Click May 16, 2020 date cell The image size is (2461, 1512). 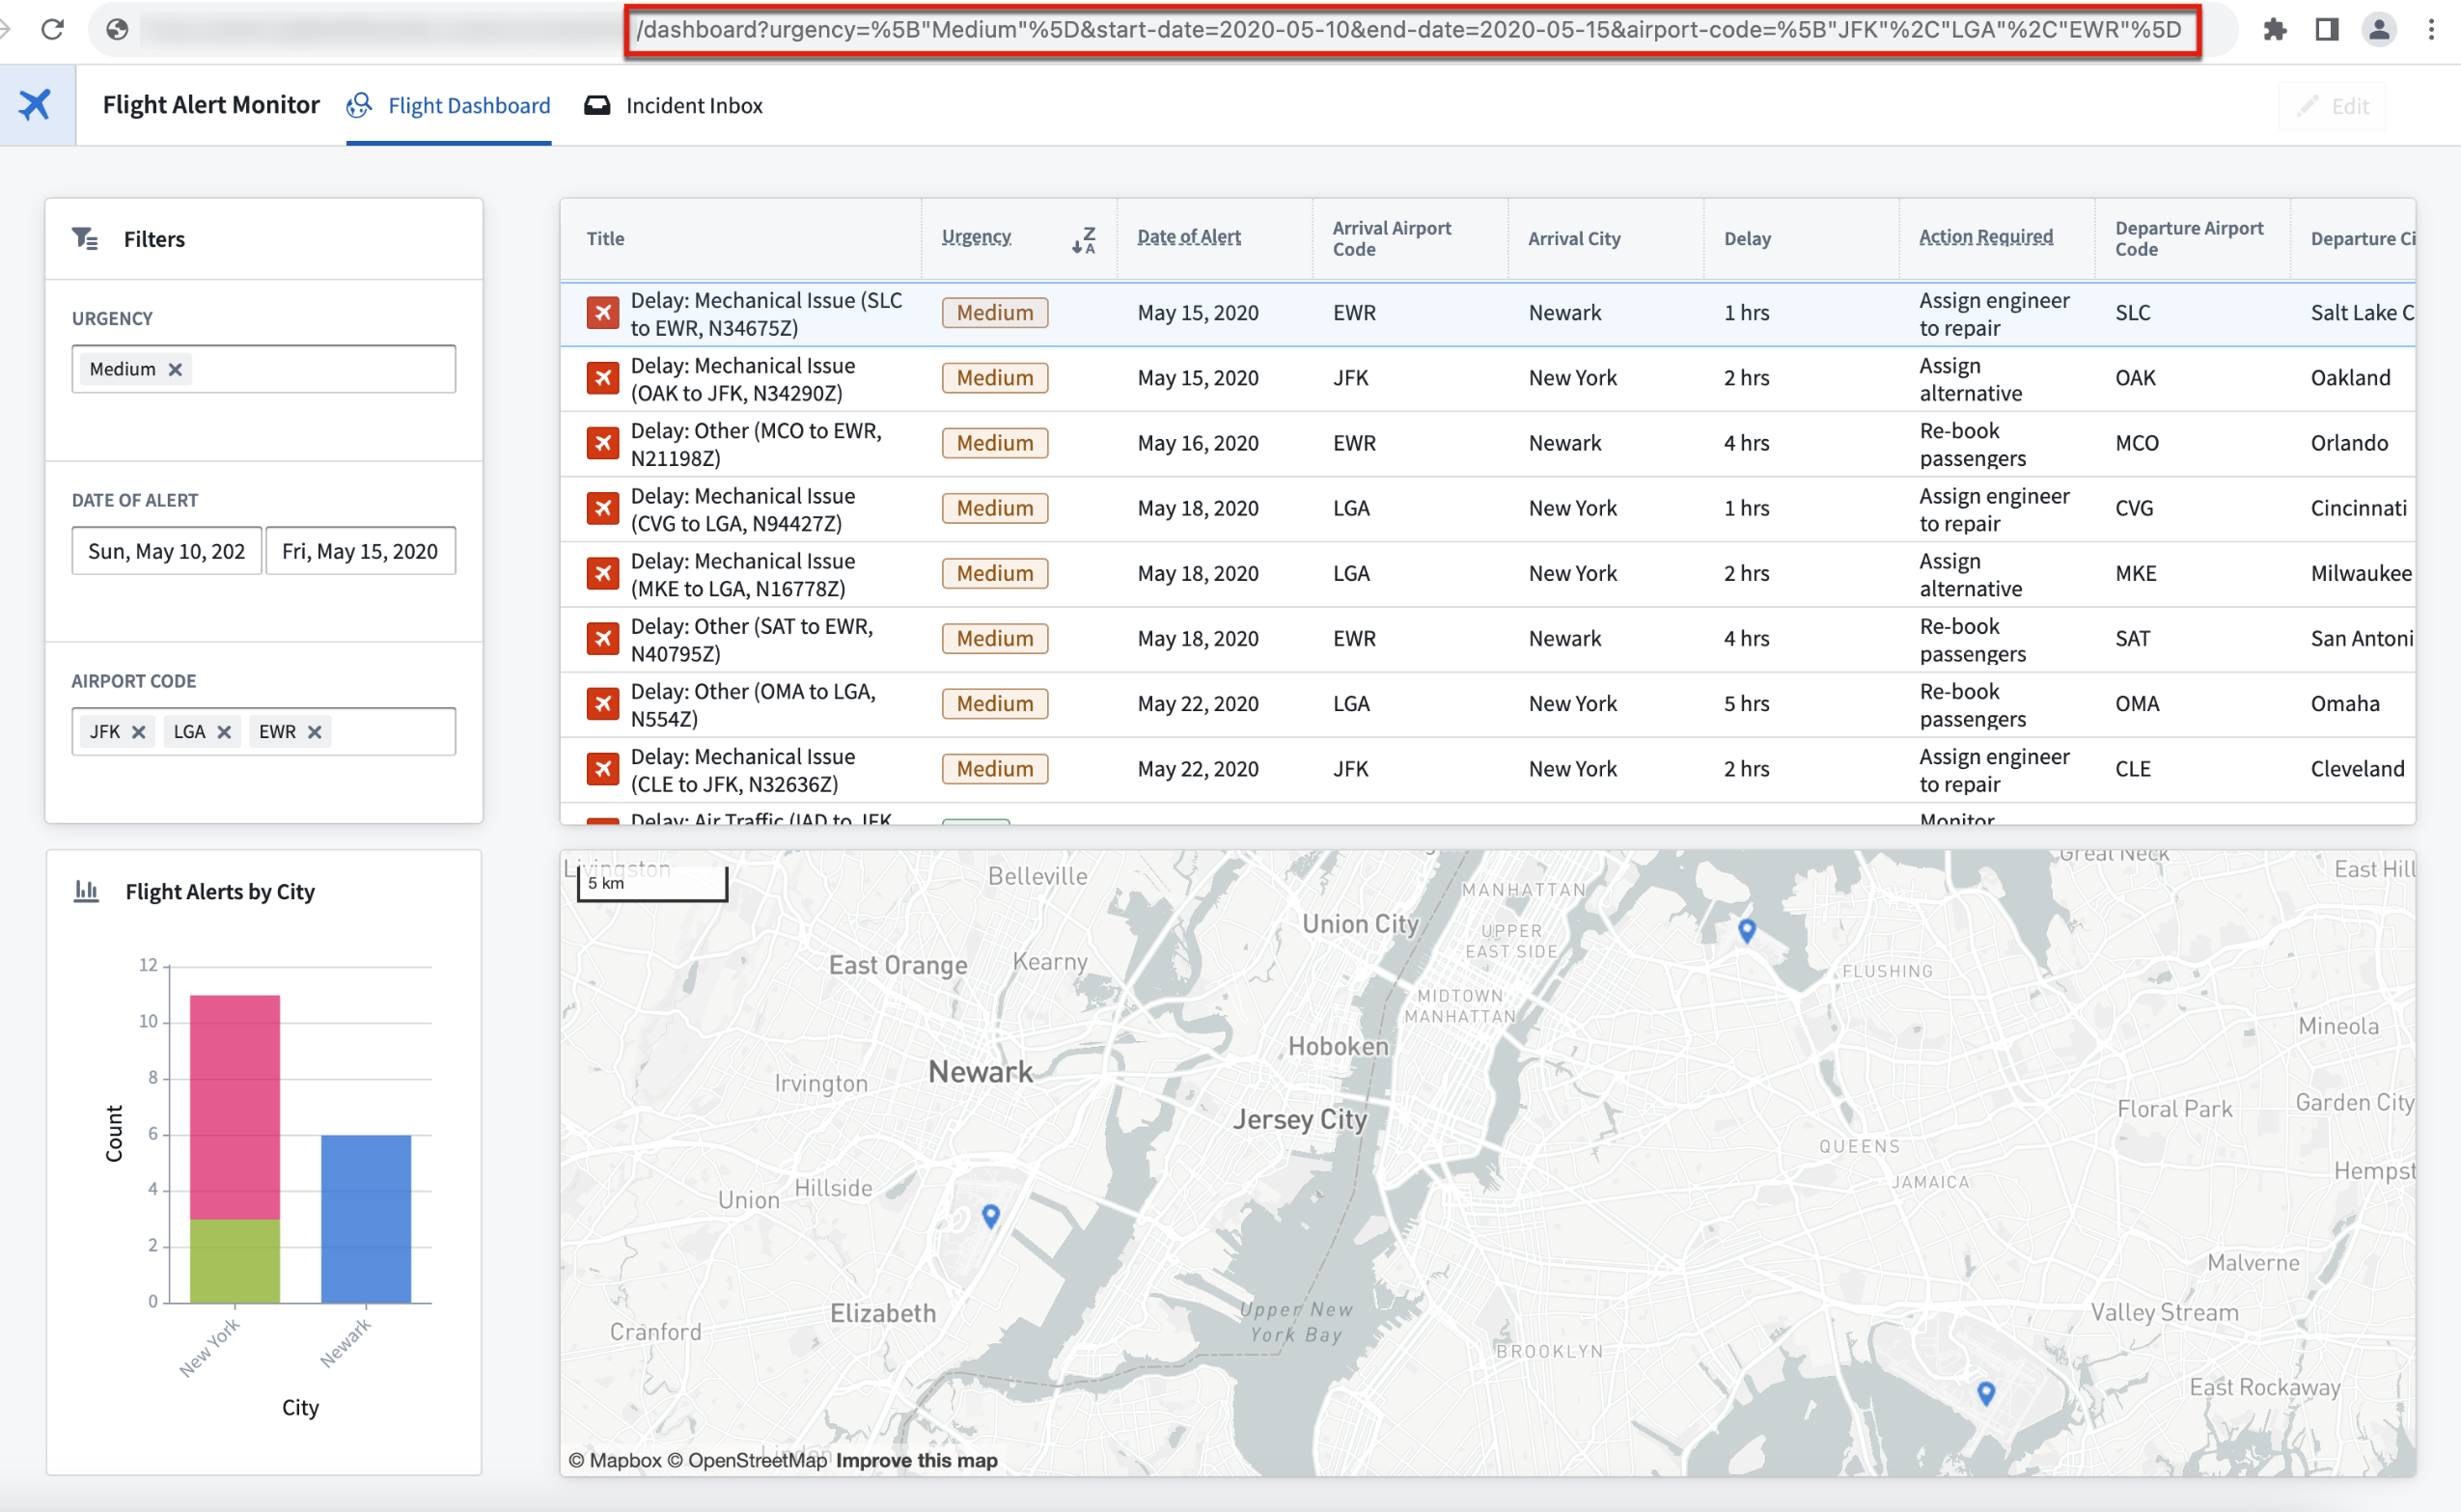click(1197, 443)
